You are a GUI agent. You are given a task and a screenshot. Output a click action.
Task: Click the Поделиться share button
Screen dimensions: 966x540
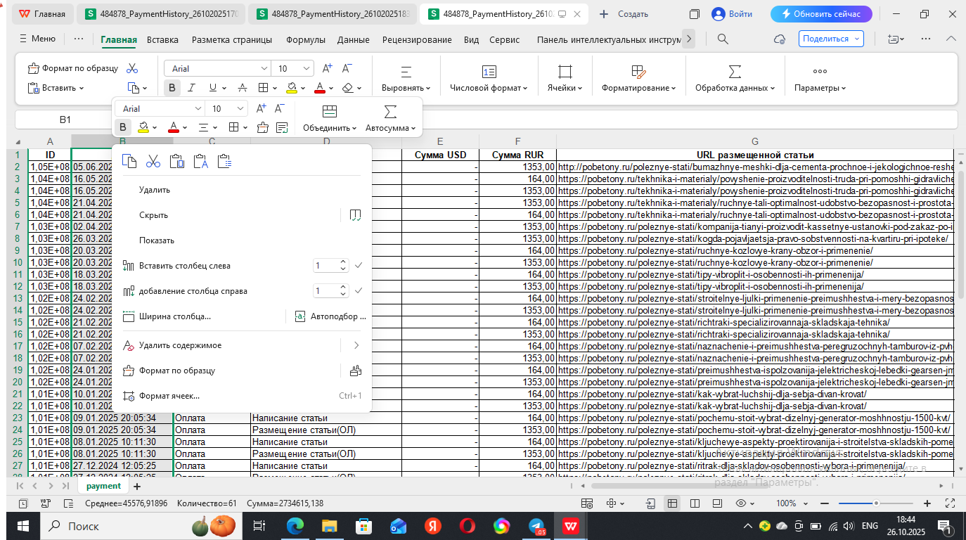[x=831, y=39]
